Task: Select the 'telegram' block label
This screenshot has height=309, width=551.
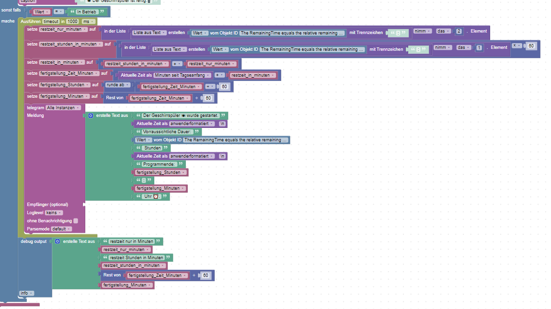Action: (x=35, y=108)
